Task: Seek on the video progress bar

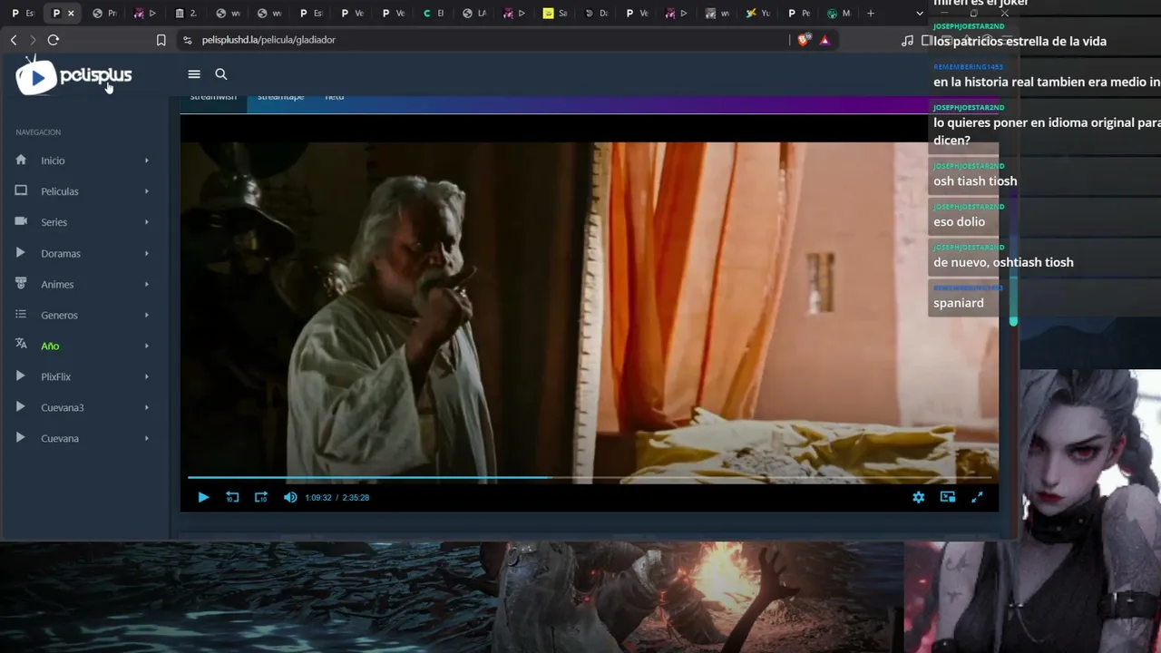Action: coord(590,477)
